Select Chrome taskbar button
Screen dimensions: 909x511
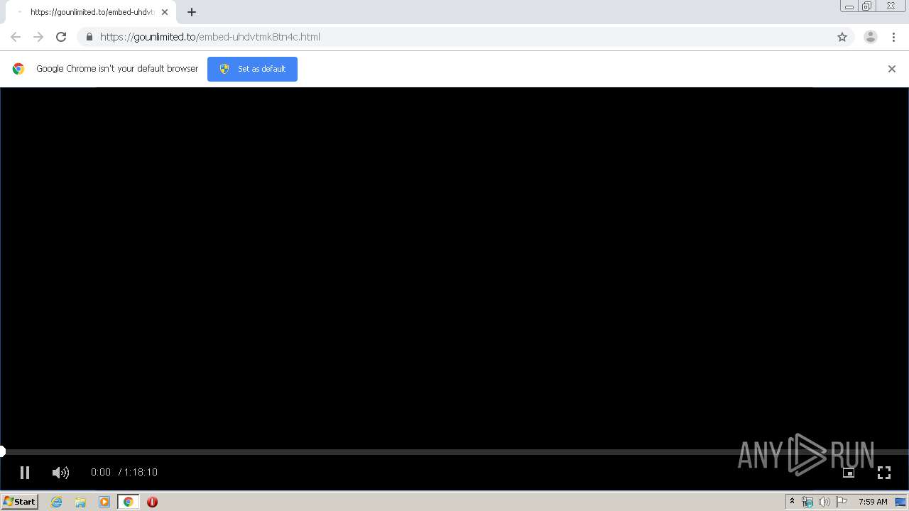tap(129, 502)
